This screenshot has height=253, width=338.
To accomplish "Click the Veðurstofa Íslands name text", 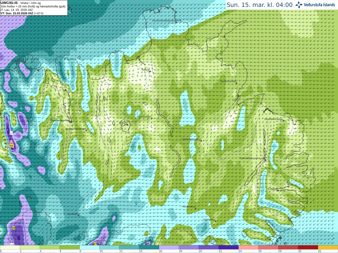I will (x=320, y=5).
